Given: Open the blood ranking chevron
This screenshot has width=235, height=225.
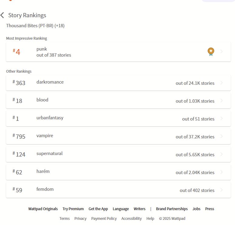Looking at the screenshot, I should click(x=222, y=101).
